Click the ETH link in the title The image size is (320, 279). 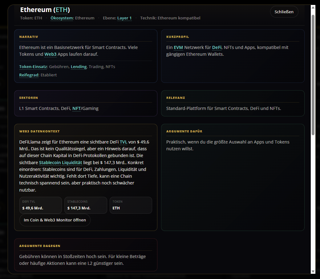pyautogui.click(x=62, y=10)
